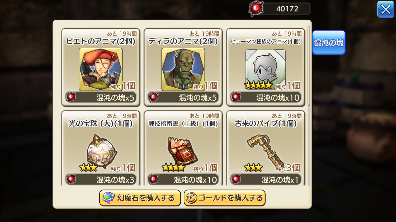The height and width of the screenshot is (222, 396).
Task: Click the red chaos lump currency icon
Action: coord(256,9)
